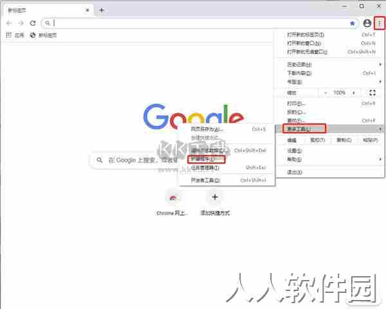Decrease zoom with the minus button
The height and width of the screenshot is (309, 386).
(326, 93)
